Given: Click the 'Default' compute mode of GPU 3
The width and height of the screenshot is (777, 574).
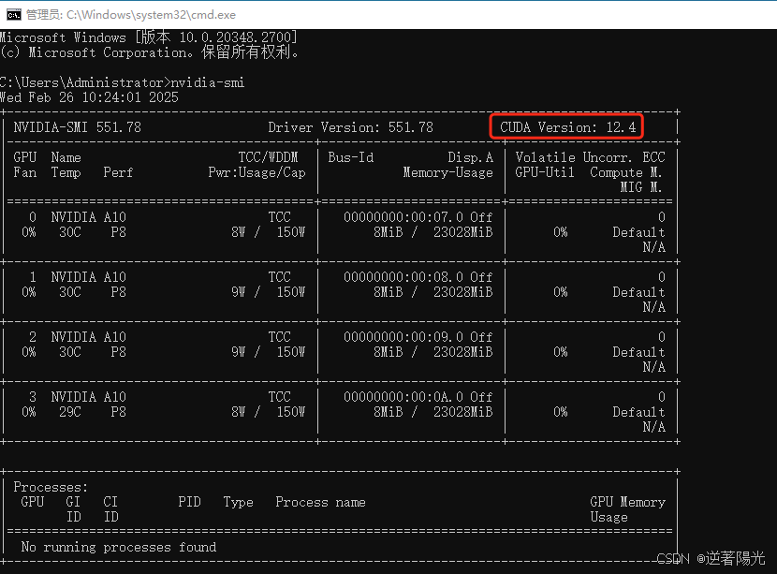Looking at the screenshot, I should pyautogui.click(x=638, y=412).
